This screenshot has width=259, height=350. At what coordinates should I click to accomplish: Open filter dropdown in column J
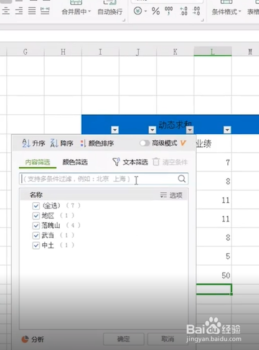(x=152, y=130)
